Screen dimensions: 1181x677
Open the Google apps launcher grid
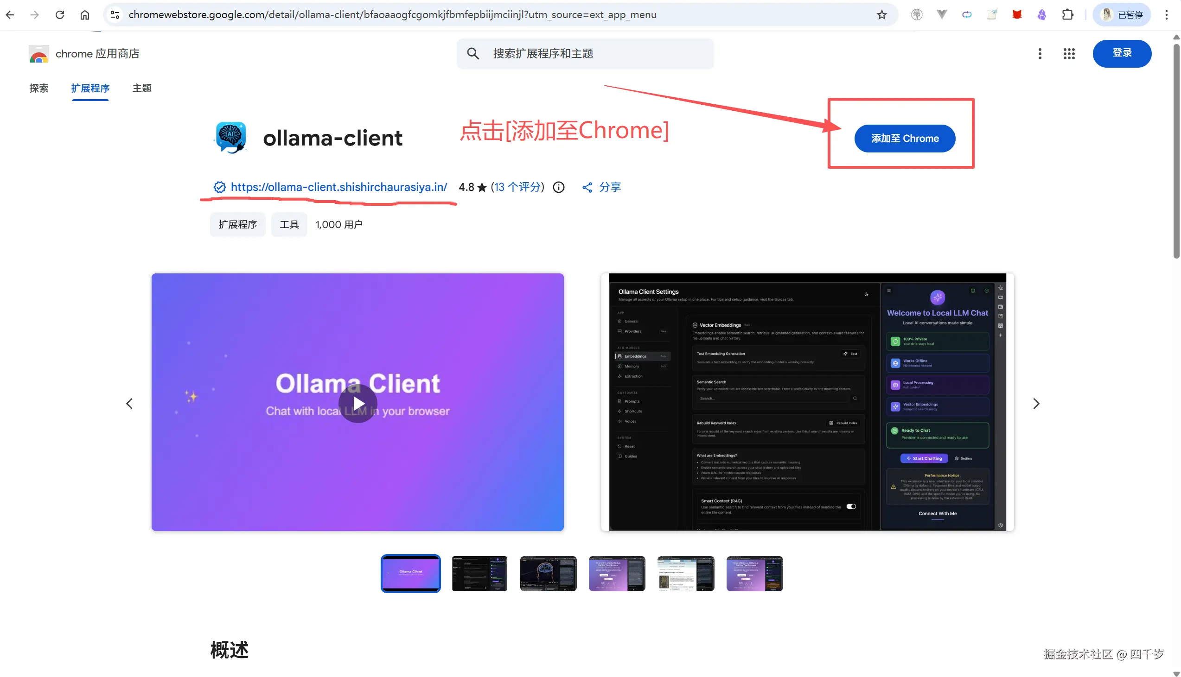pyautogui.click(x=1069, y=53)
